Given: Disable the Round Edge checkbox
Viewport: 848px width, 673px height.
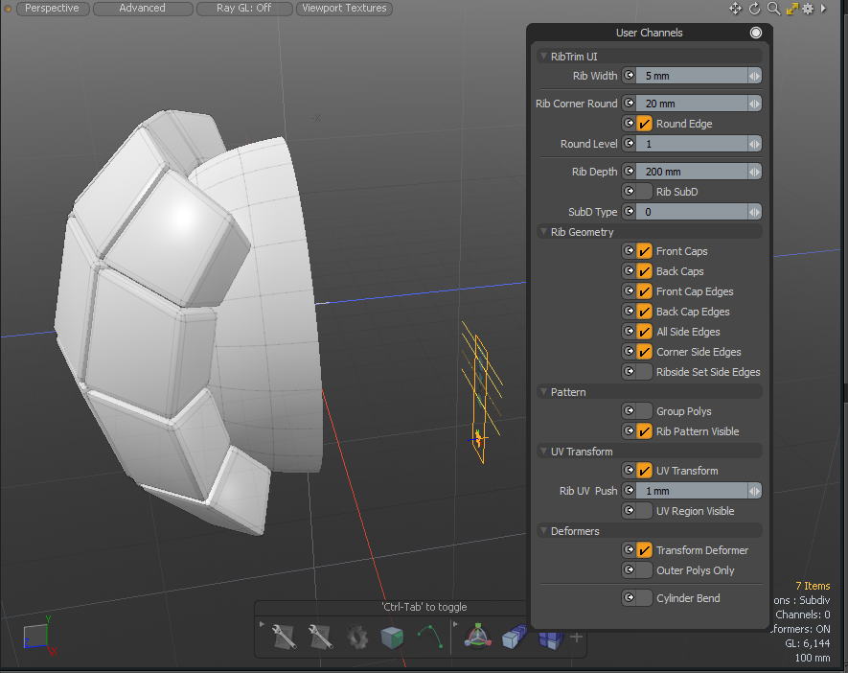Looking at the screenshot, I should coord(645,124).
